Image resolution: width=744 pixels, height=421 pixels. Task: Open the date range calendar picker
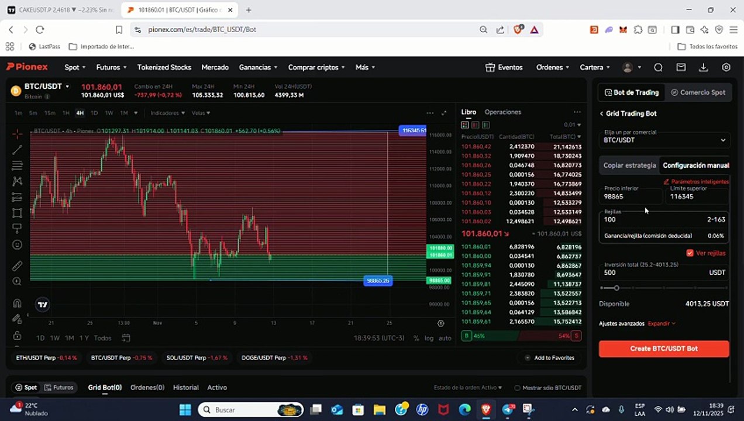[x=126, y=338]
